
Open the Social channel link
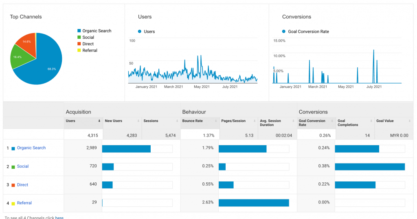tap(23, 166)
